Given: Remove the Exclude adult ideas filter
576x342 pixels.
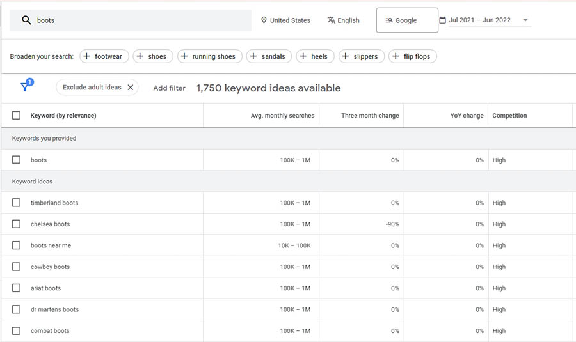Looking at the screenshot, I should pos(130,88).
